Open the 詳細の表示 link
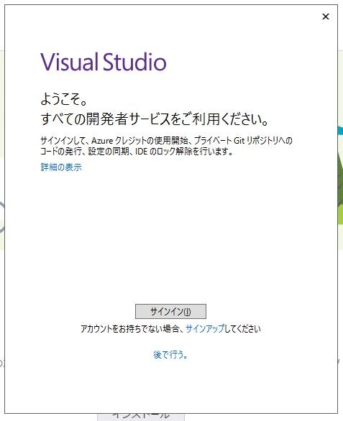This screenshot has height=421, width=343. (61, 167)
